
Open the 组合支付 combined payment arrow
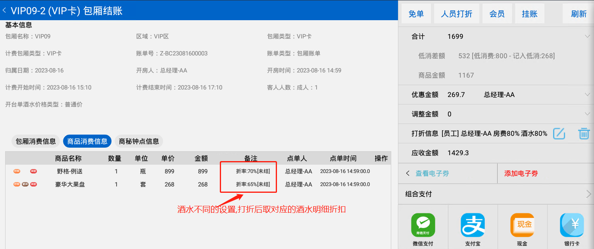[x=588, y=194]
